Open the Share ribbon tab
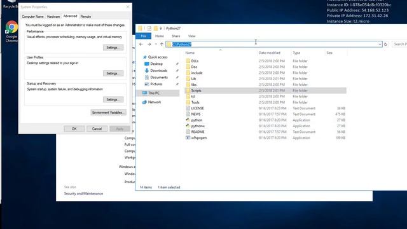 pyautogui.click(x=176, y=36)
